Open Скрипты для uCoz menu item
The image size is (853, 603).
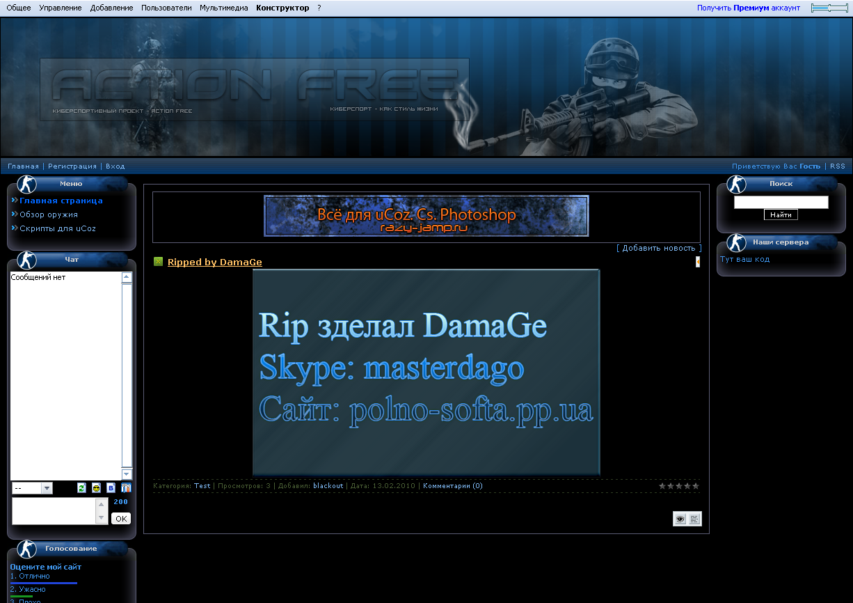58,228
